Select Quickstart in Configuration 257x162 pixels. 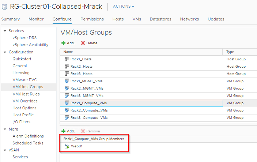coord(22,59)
